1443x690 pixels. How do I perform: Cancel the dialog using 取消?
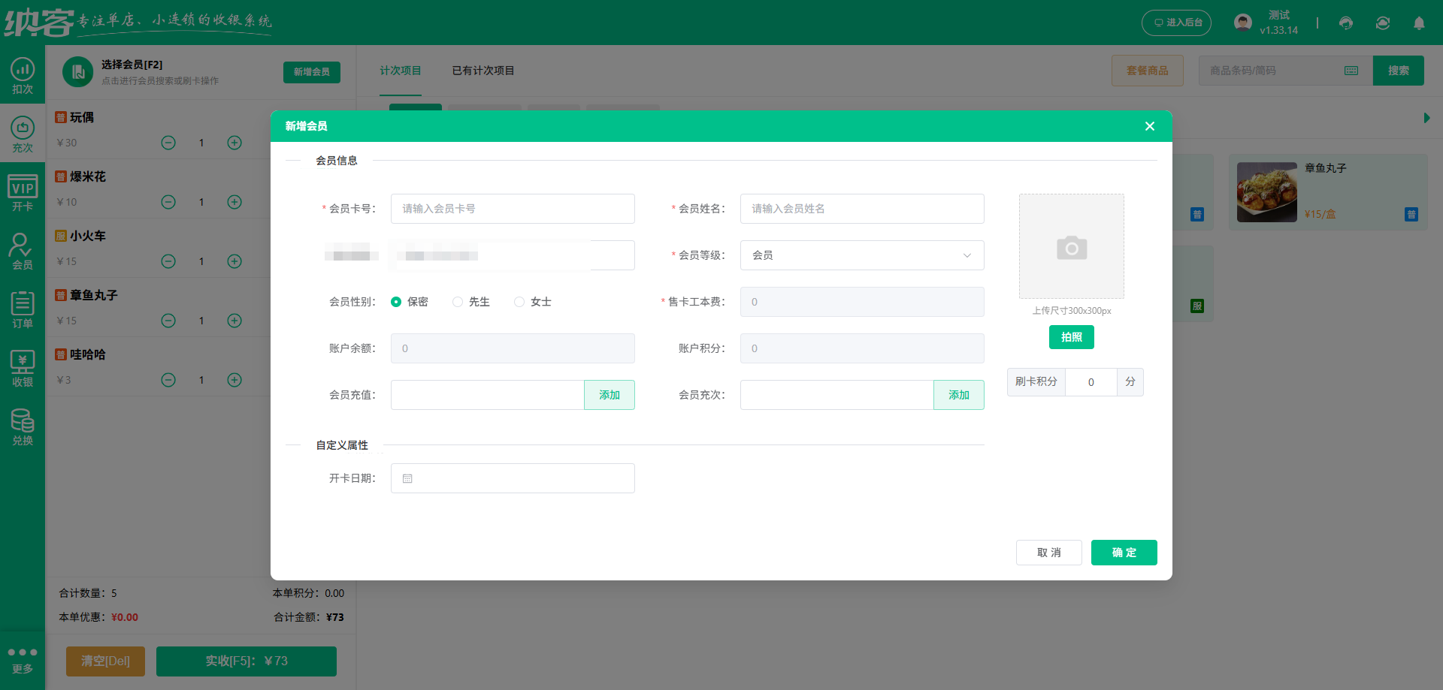(x=1048, y=553)
